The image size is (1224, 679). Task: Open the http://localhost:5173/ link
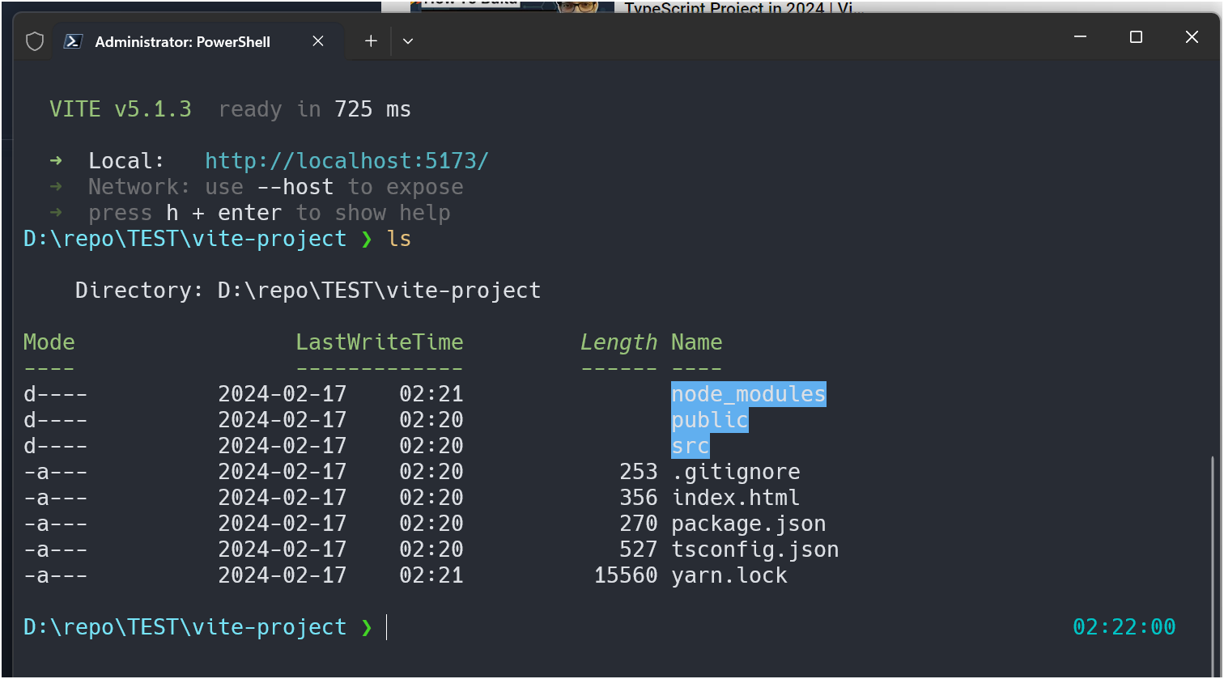pos(347,161)
